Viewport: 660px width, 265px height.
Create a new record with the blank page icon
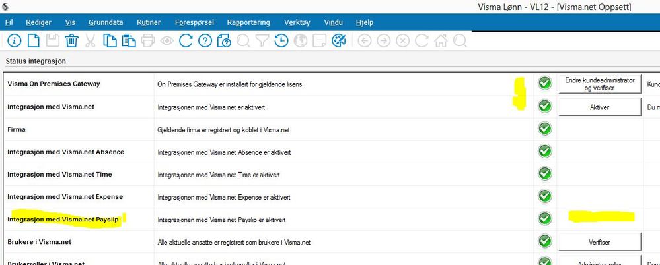pyautogui.click(x=33, y=41)
